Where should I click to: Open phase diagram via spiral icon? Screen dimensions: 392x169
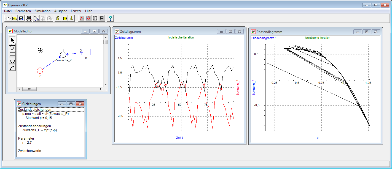click(88, 18)
